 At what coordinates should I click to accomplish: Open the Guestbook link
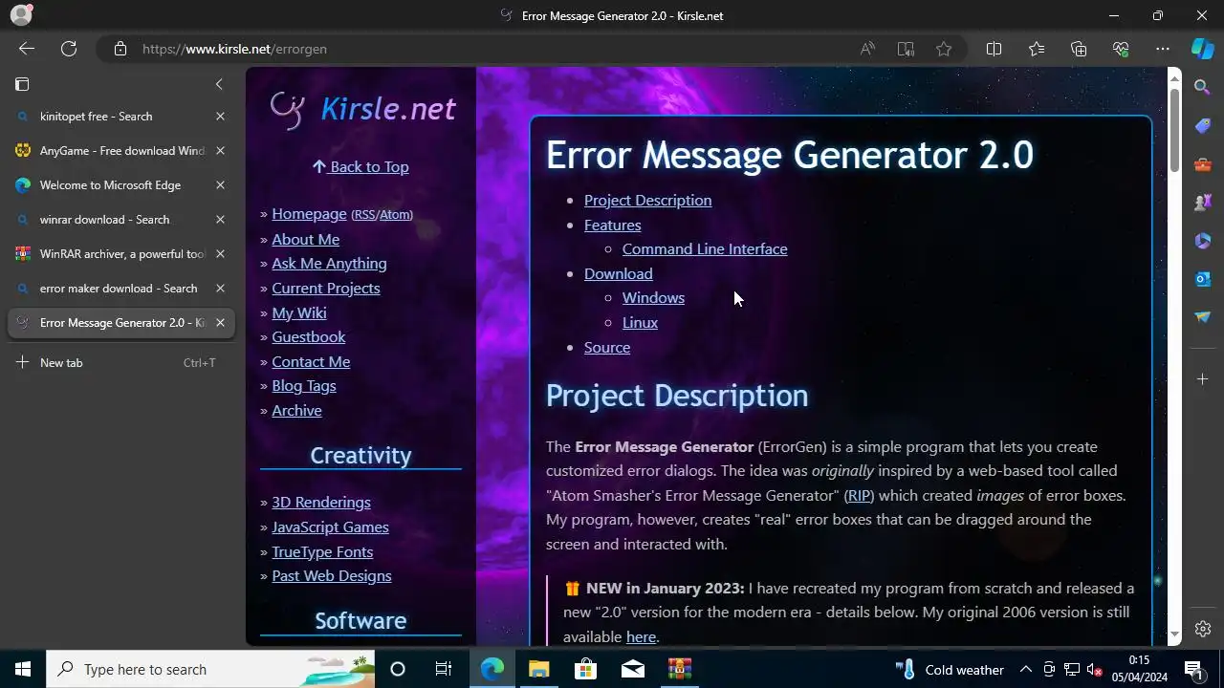pyautogui.click(x=308, y=337)
